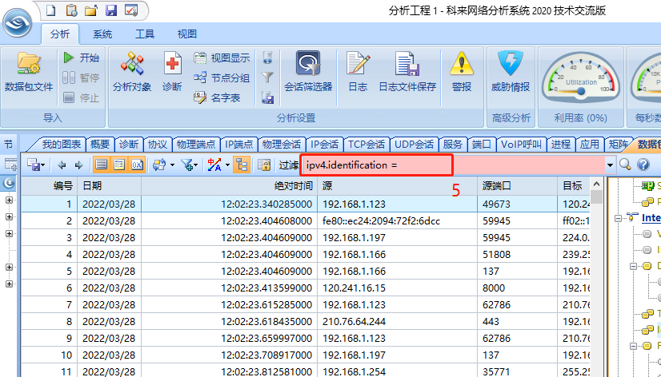661x377 pixels.
Task: Open the 数据包文件 import tool
Action: click(x=29, y=72)
